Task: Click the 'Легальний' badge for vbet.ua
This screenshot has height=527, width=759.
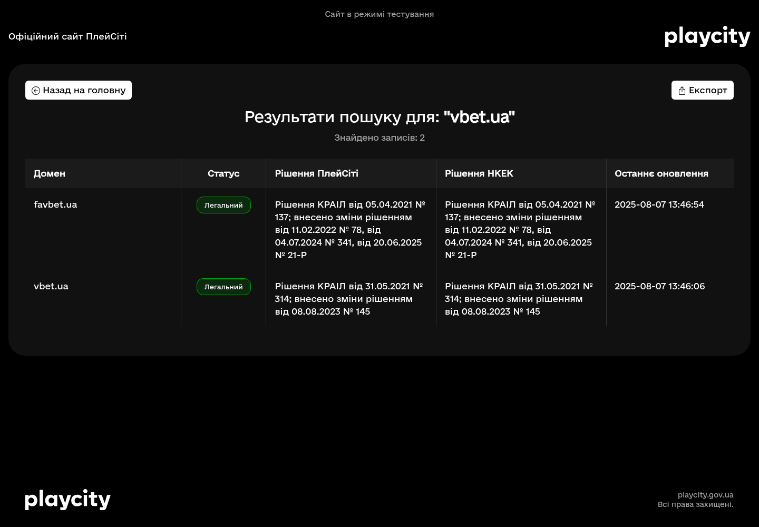Action: (x=223, y=287)
